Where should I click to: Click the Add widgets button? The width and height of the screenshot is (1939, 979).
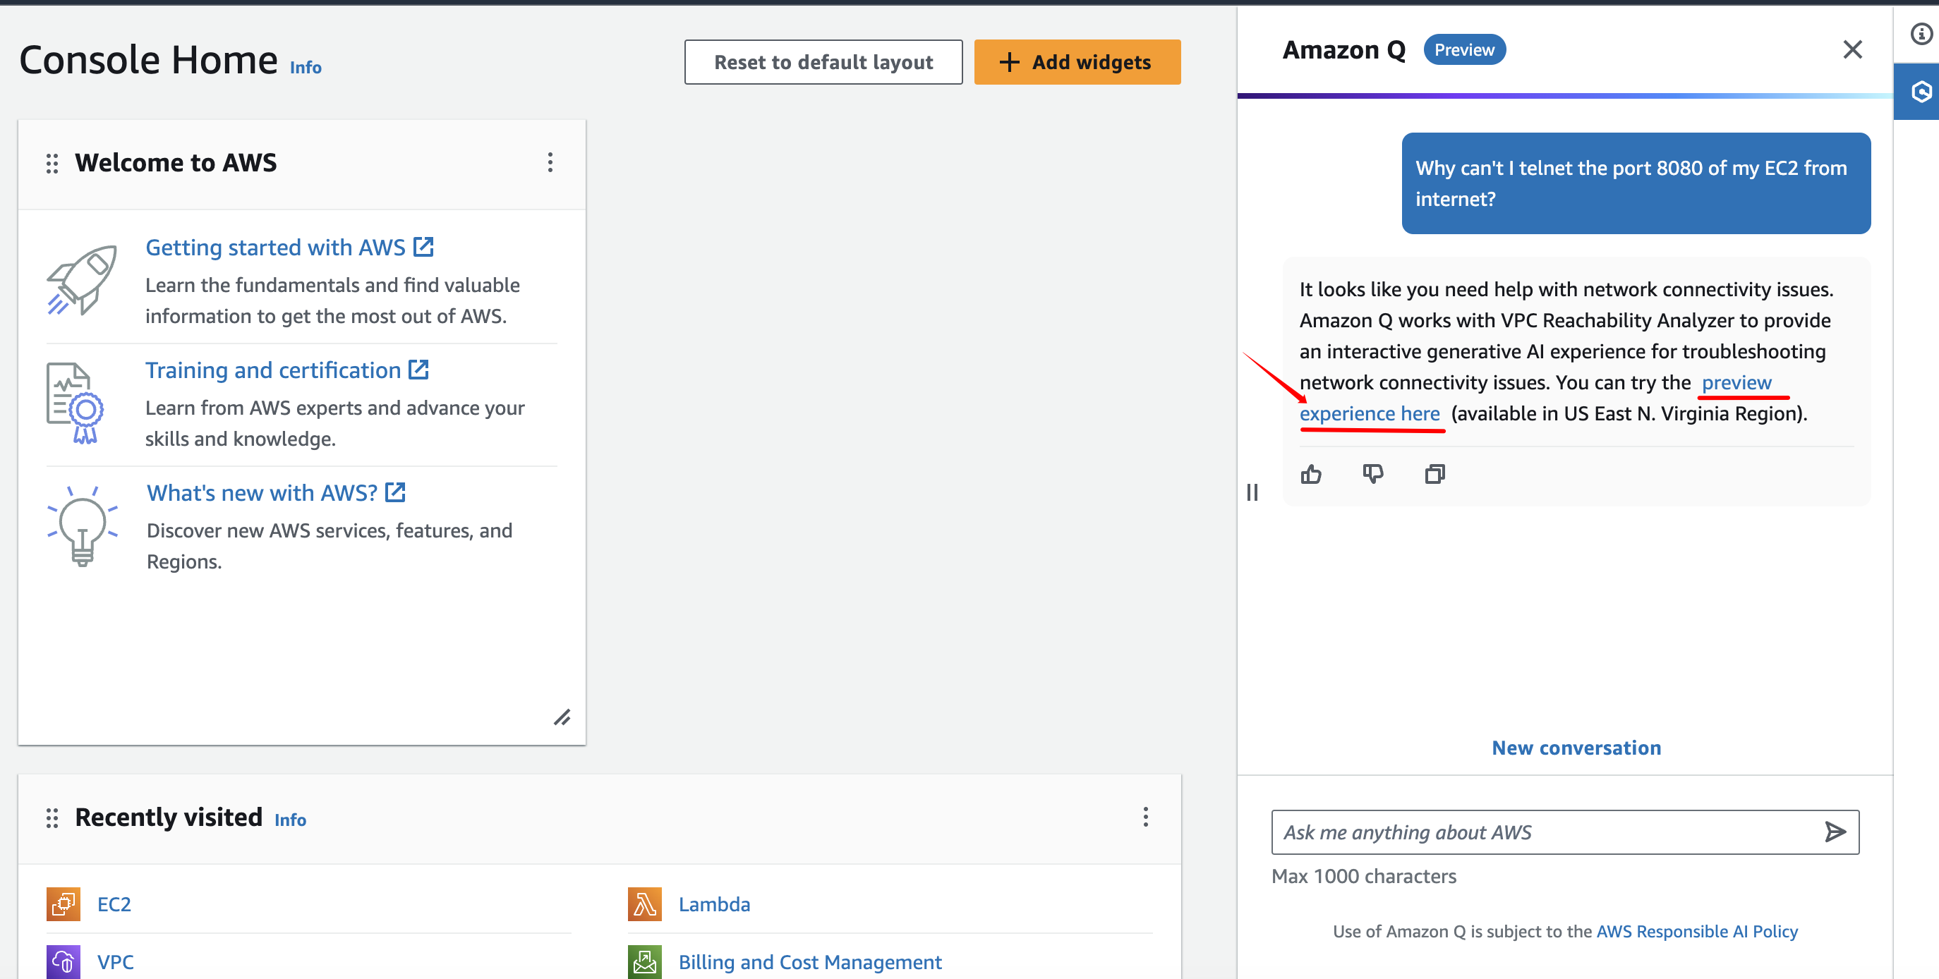click(x=1077, y=61)
